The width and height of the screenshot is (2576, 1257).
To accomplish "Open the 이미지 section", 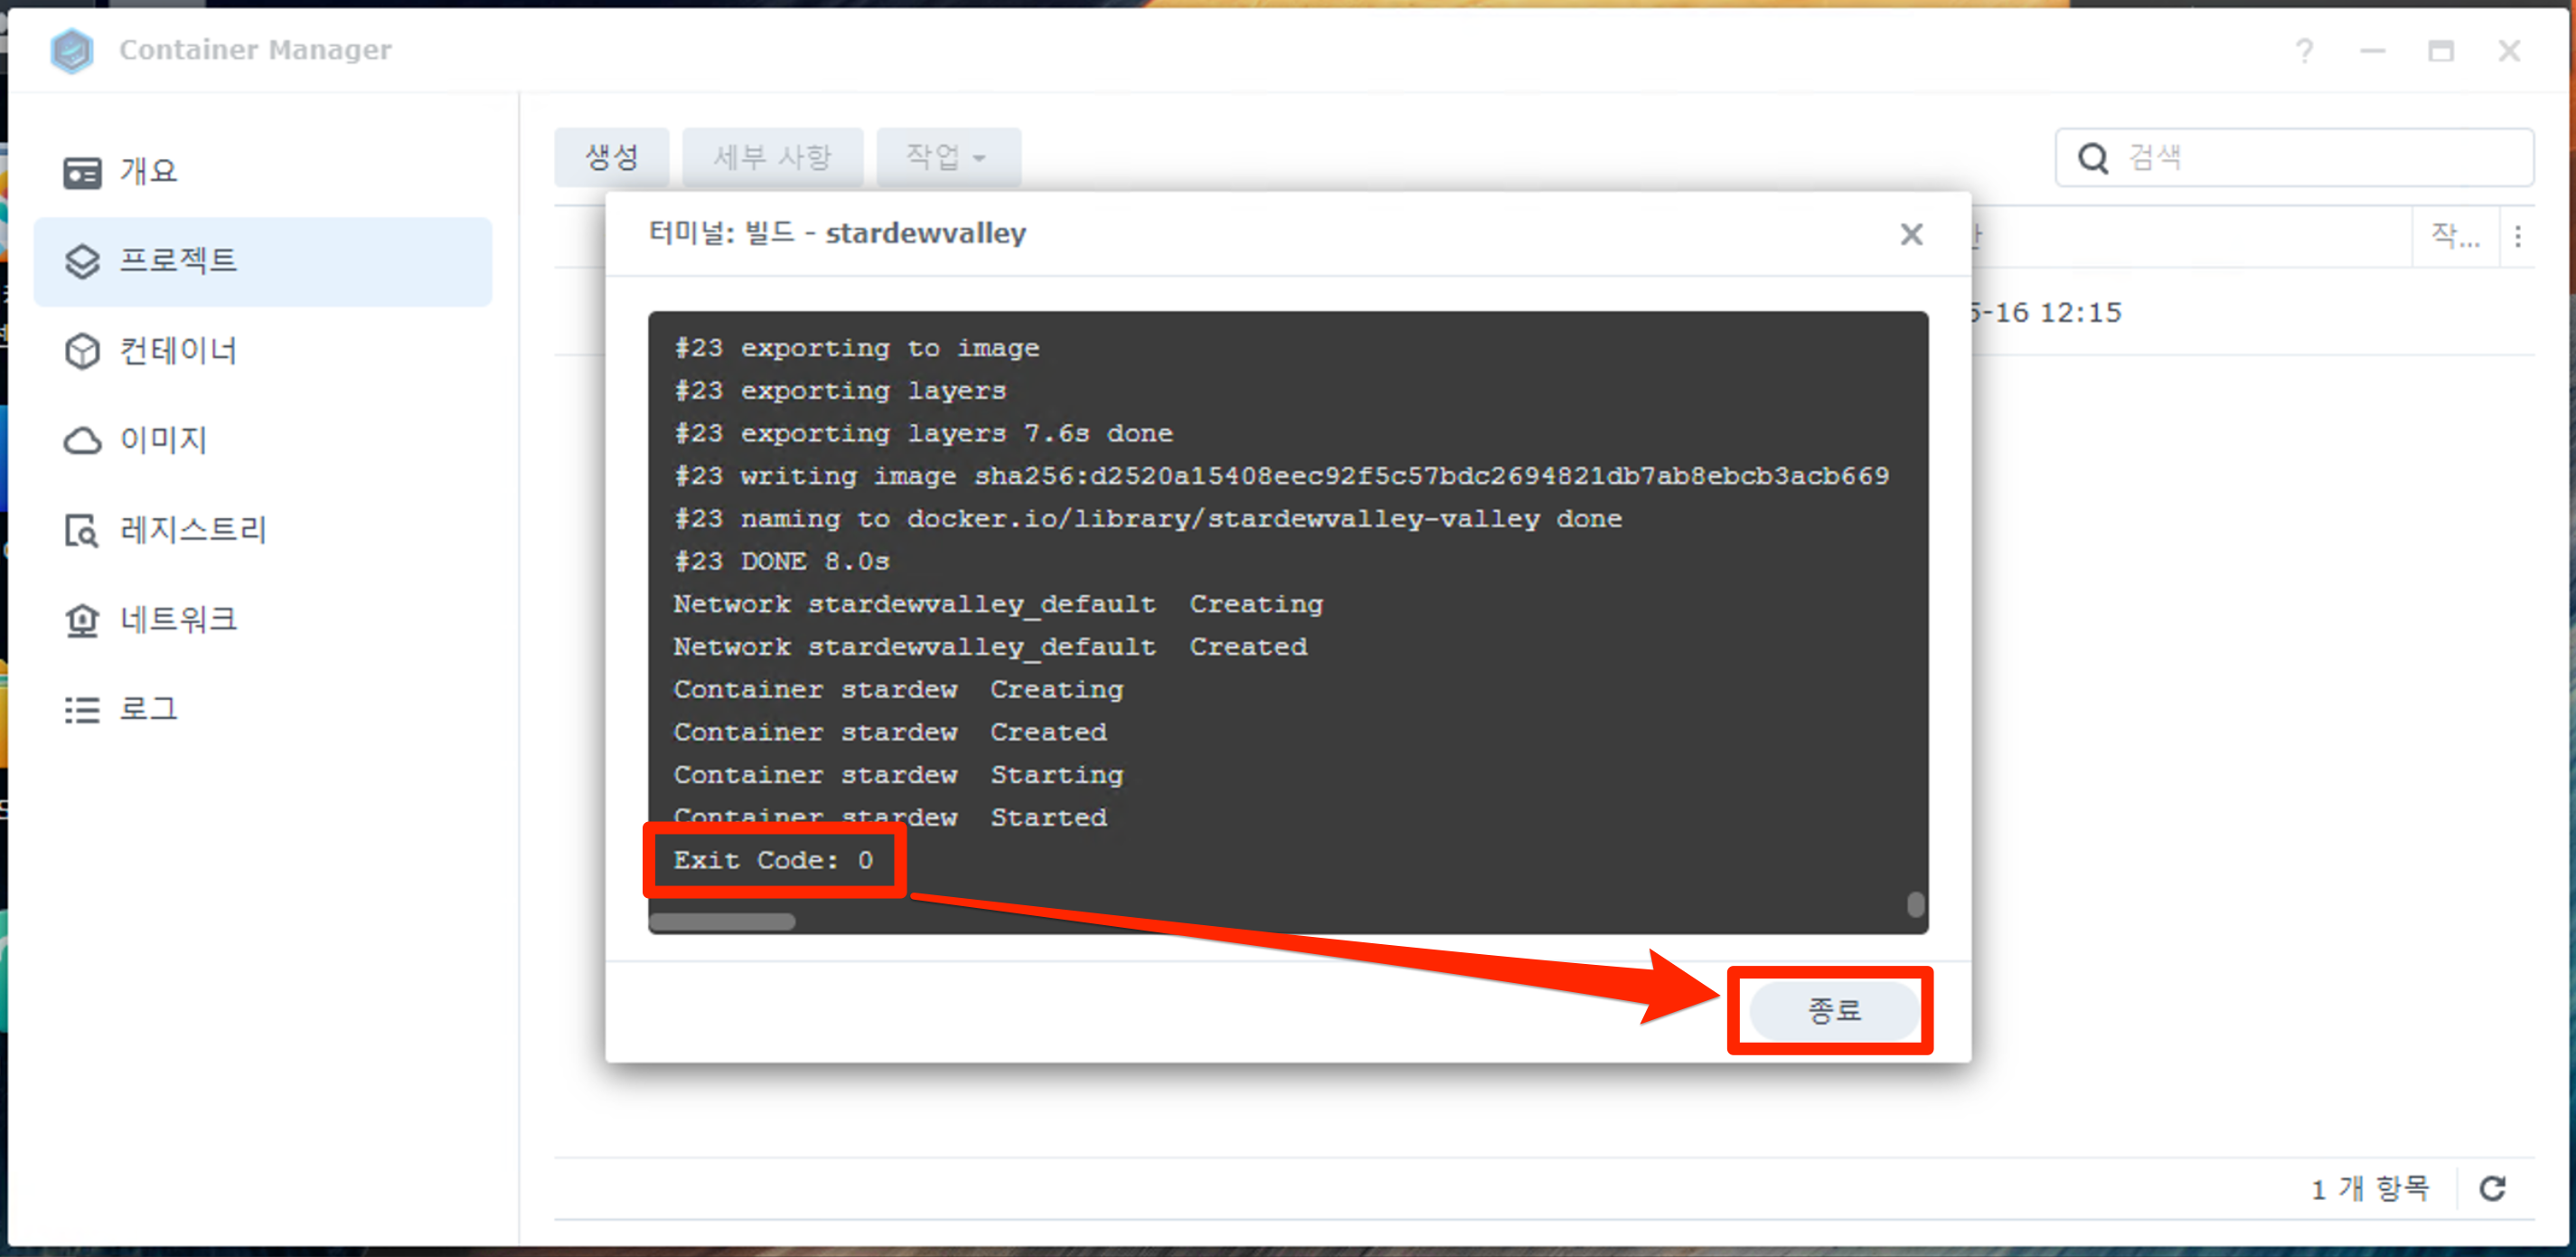I will [262, 440].
